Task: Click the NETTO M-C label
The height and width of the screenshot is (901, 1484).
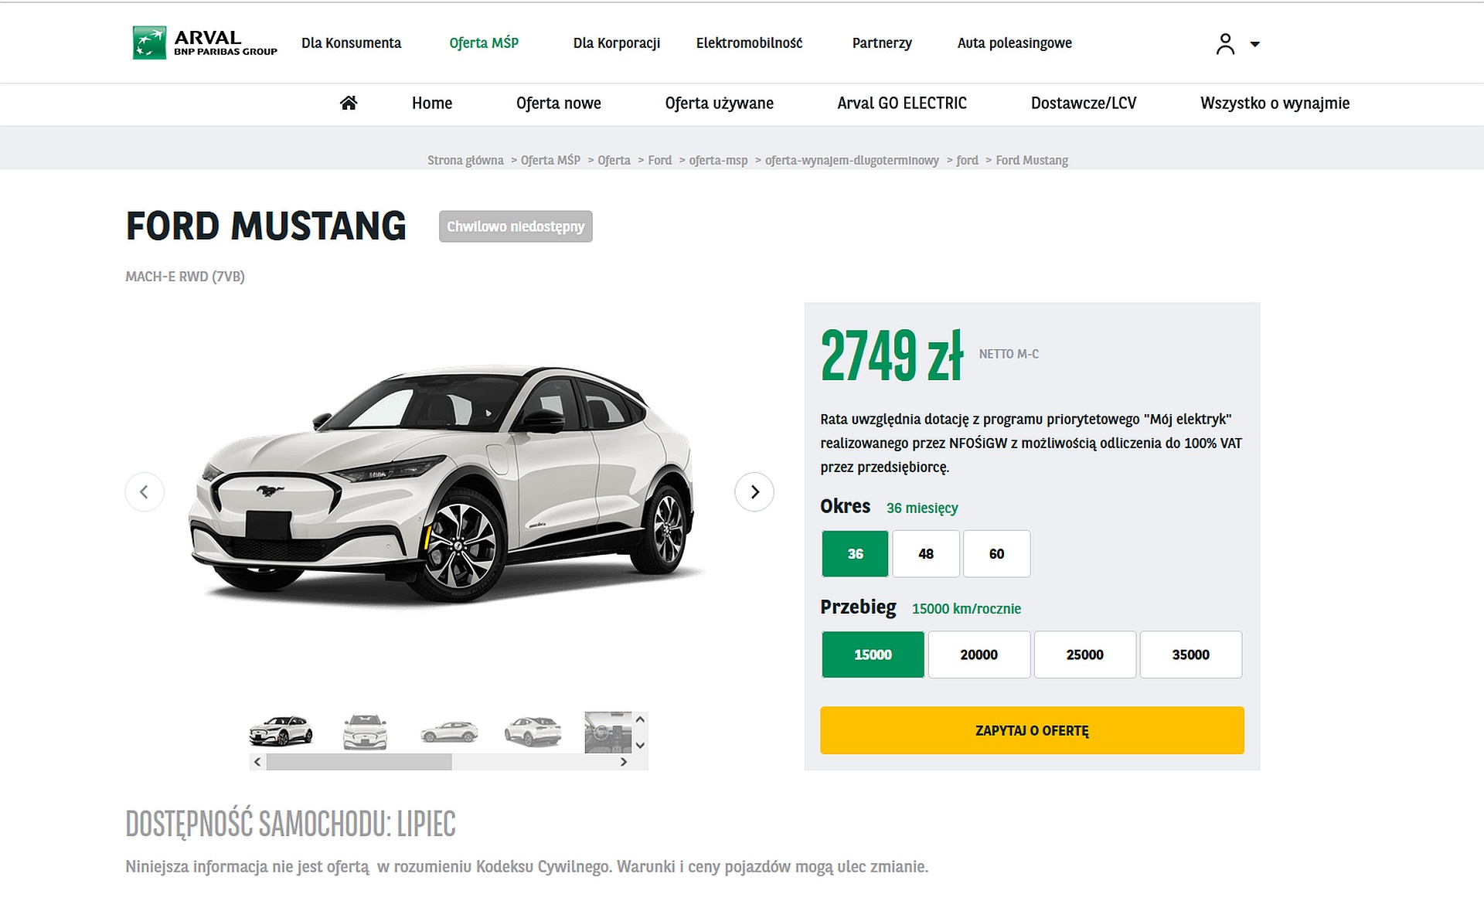Action: 1009,354
